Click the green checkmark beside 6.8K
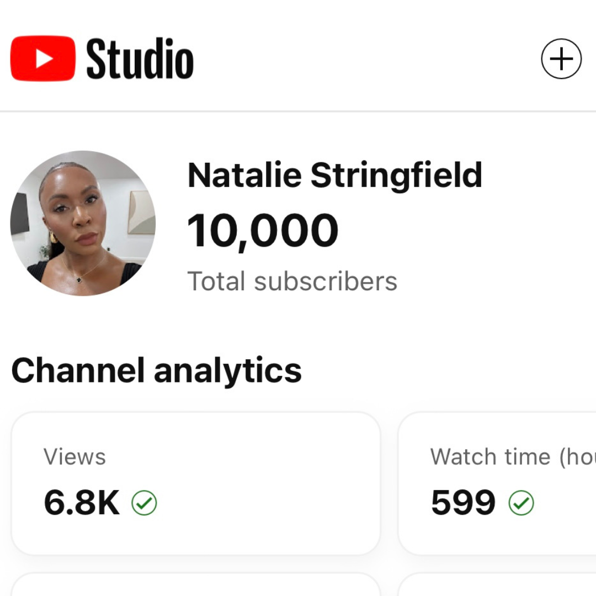Screen dimensions: 596x596 click(145, 503)
